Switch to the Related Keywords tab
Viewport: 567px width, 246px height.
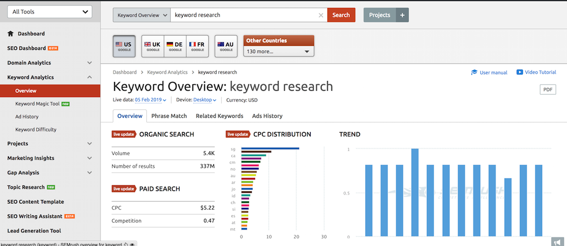pyautogui.click(x=219, y=116)
